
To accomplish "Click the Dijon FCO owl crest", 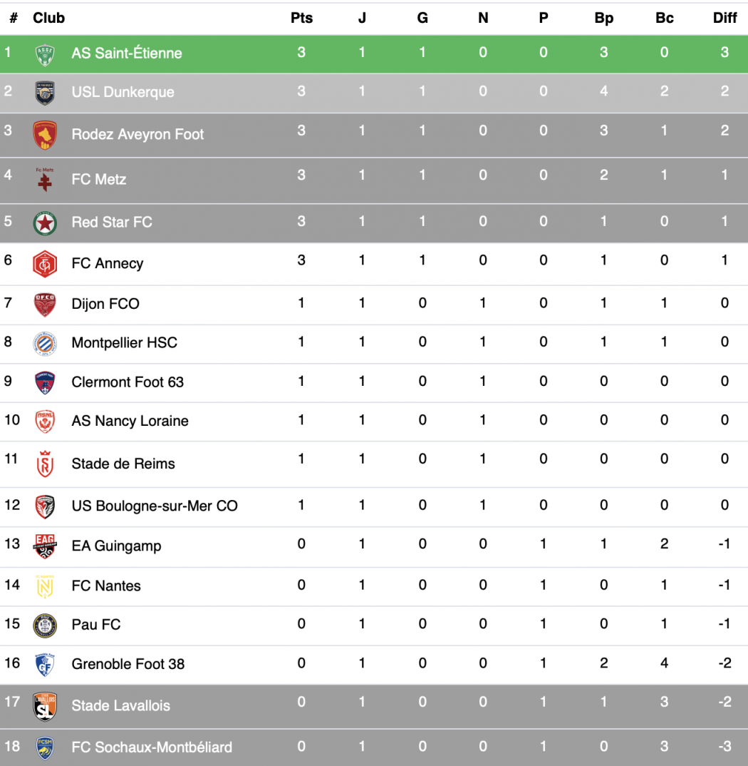I will [x=45, y=305].
